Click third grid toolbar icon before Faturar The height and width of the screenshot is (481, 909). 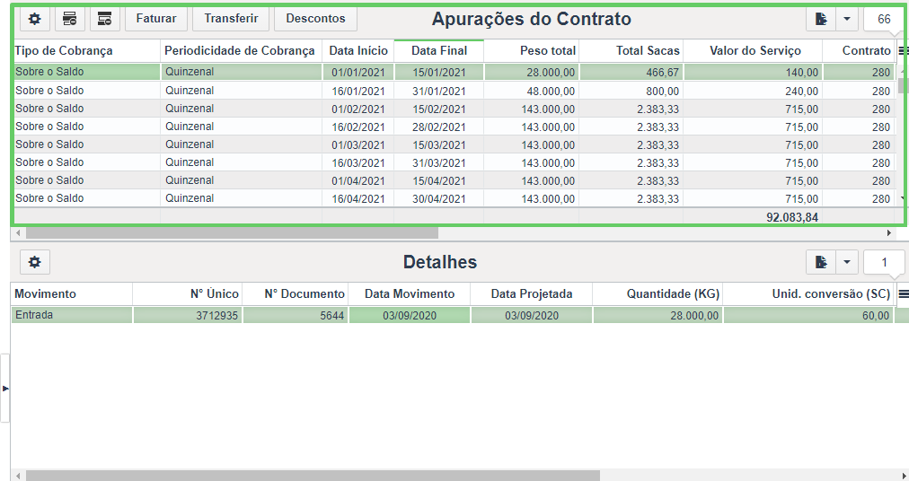(x=104, y=19)
